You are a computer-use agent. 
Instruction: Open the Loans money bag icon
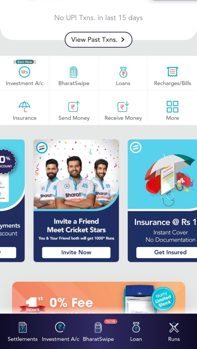[x=123, y=72]
